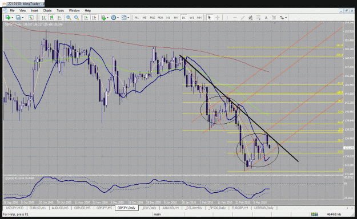This screenshot has width=357, height=219.
Task: Select the Bar Chart display icon
Action: pos(44,18)
